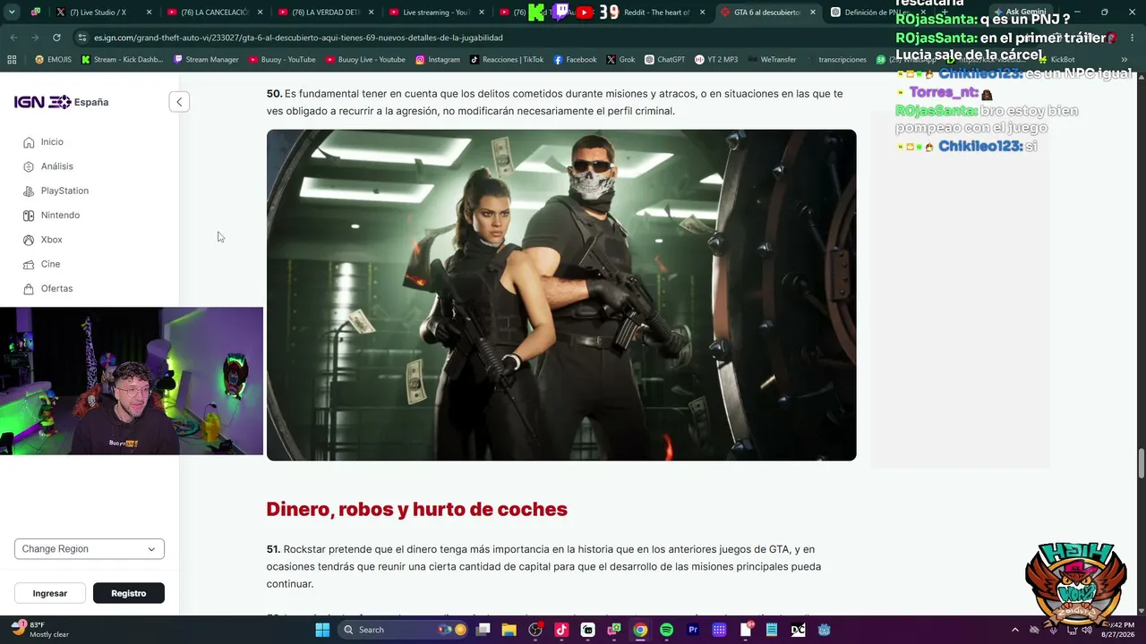Click the Xbox icon in sidebar
Screen dimensions: 1146x644
[x=30, y=240]
